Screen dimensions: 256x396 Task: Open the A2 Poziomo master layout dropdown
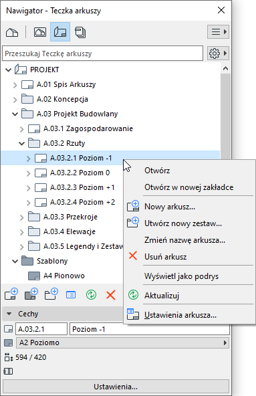pyautogui.click(x=123, y=342)
